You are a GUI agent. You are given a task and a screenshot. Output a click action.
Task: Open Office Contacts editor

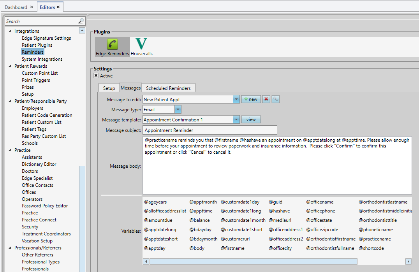coord(37,185)
